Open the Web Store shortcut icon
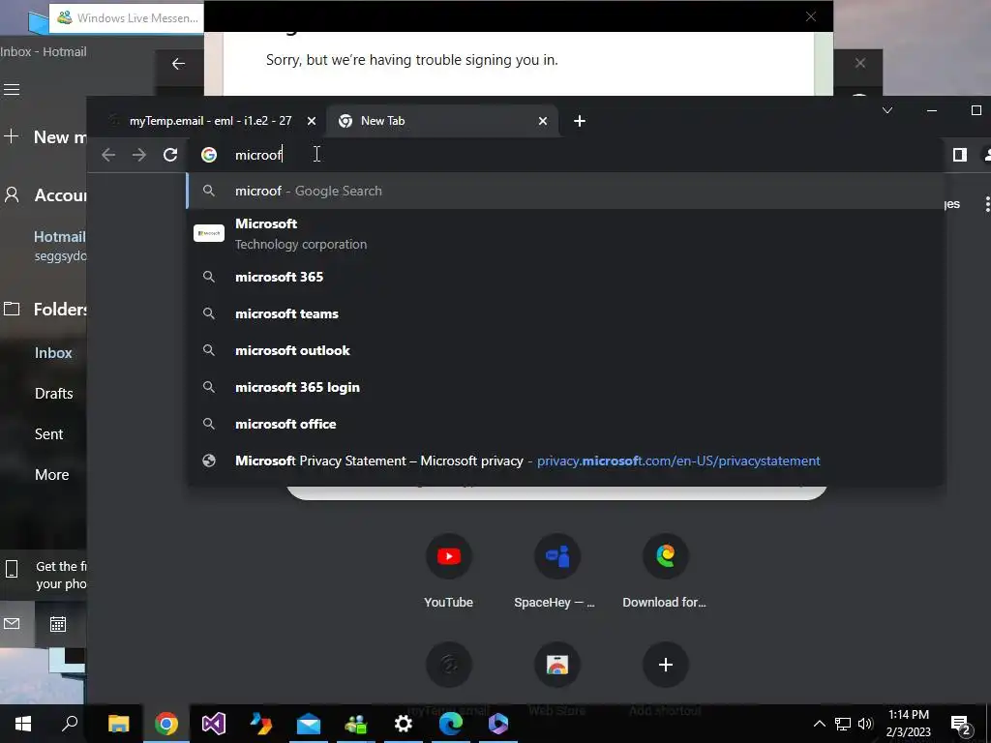 [556, 665]
